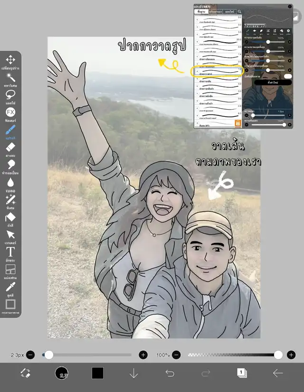Image resolution: width=304 pixels, height=392 pixels.
Task: Select the Eraser tool
Action: 10,147
